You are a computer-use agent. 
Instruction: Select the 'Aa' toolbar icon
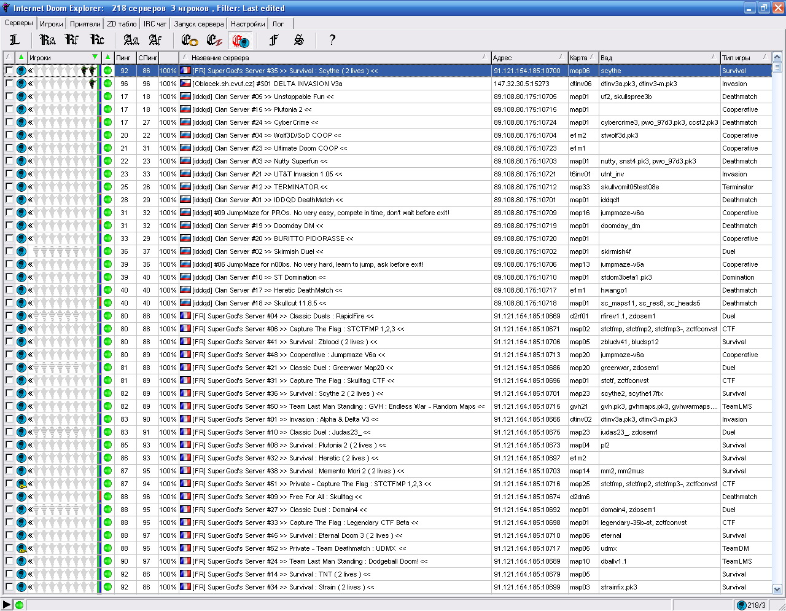point(131,40)
